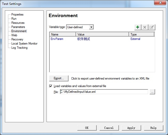The height and width of the screenshot is (135, 168).
Task: Apply the environment settings
Action: [x=131, y=128]
